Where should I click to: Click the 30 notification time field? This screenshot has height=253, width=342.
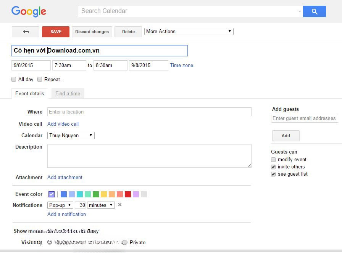(x=80, y=205)
